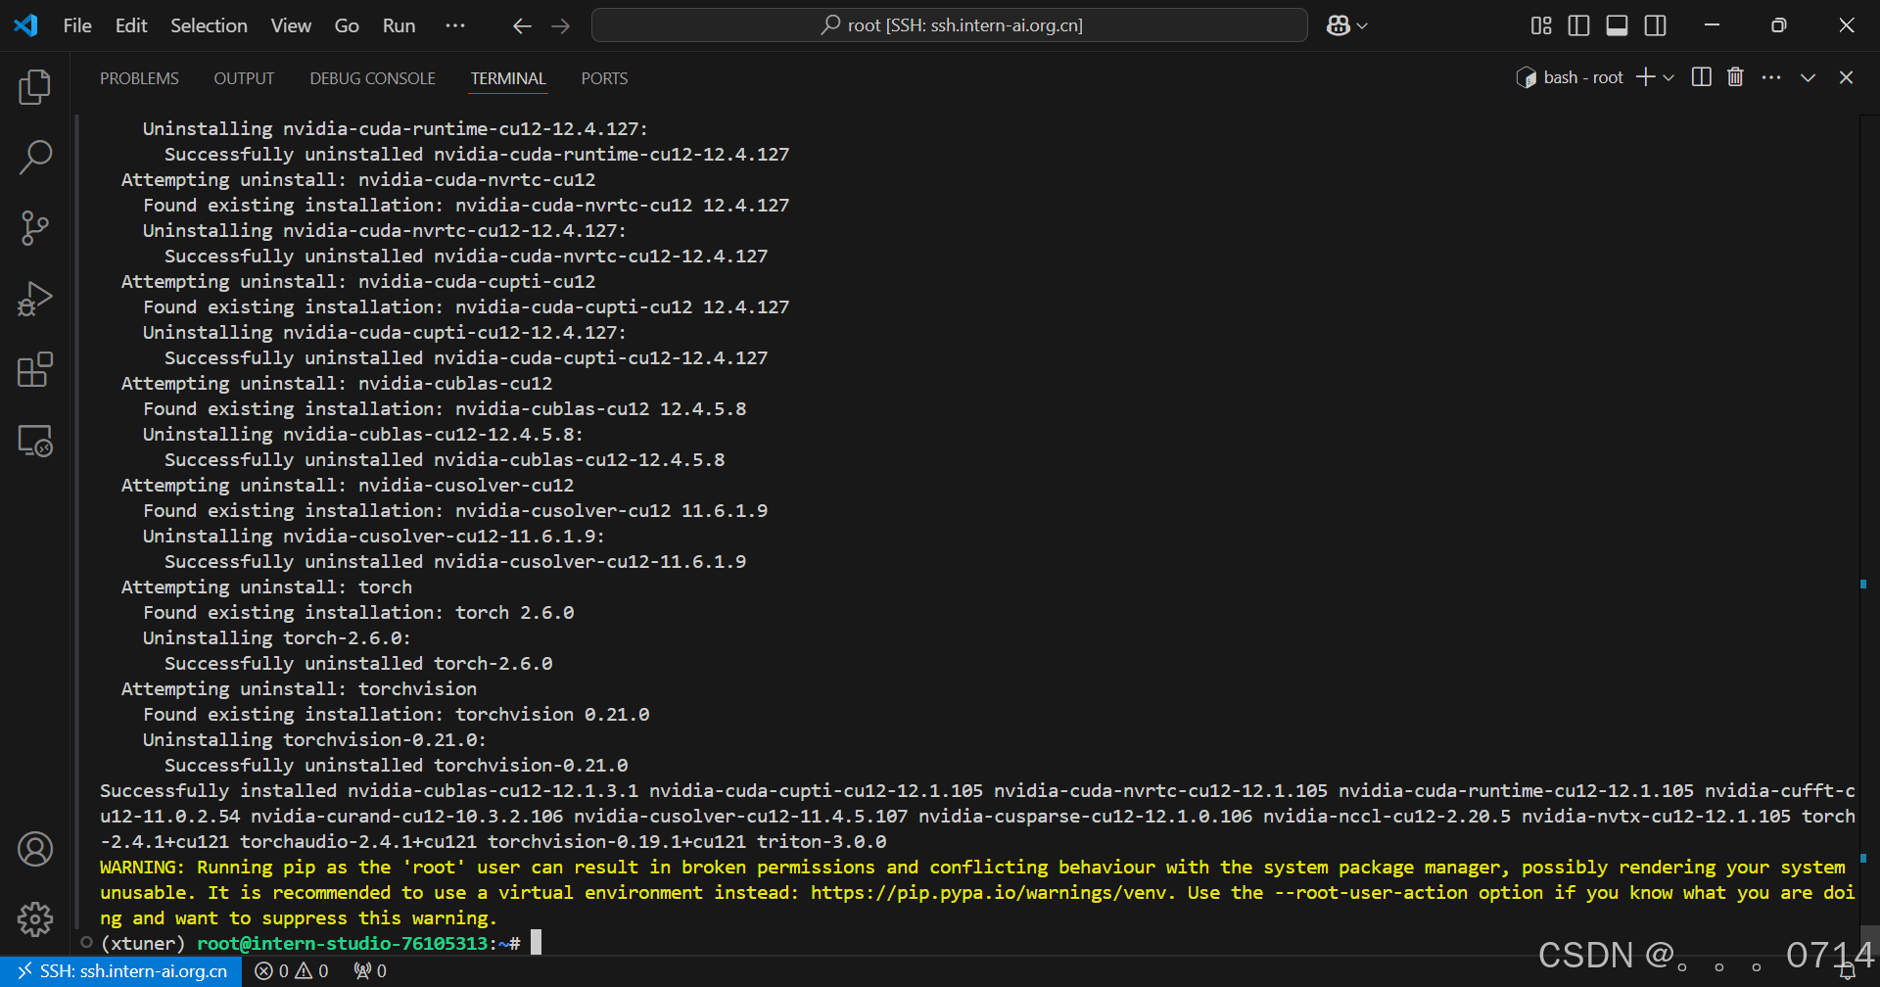Open the Copilot dropdown chevron
Screen dimensions: 1880x987
1362,25
